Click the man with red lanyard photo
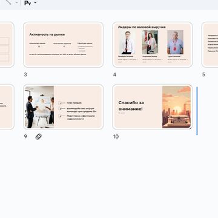The height and width of the screenshot is (218, 218). 175,42
